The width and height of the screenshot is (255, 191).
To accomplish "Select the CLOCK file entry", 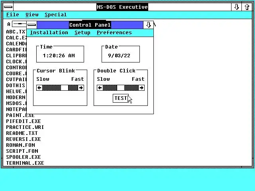I will tap(16, 62).
